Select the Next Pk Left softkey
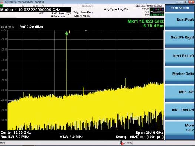This screenshot has height=146, width=195. coord(180,57)
